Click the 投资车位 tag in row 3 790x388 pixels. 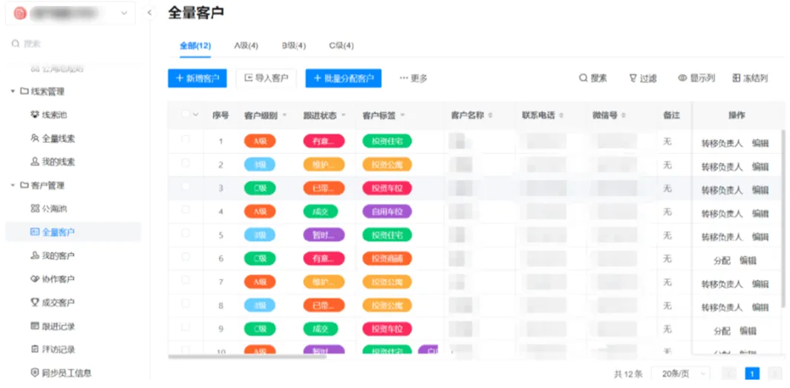(387, 188)
